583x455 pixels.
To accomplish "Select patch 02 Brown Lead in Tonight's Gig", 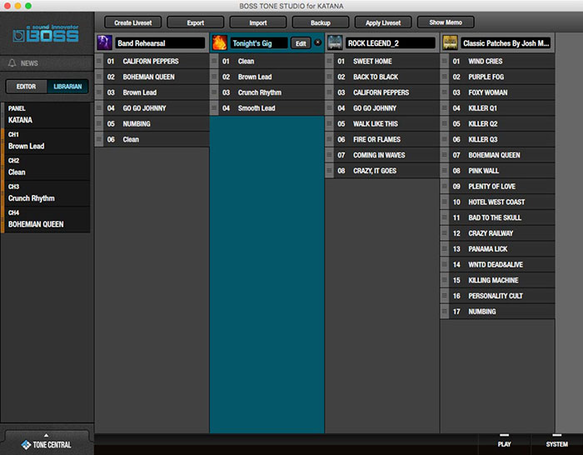I will click(x=267, y=77).
